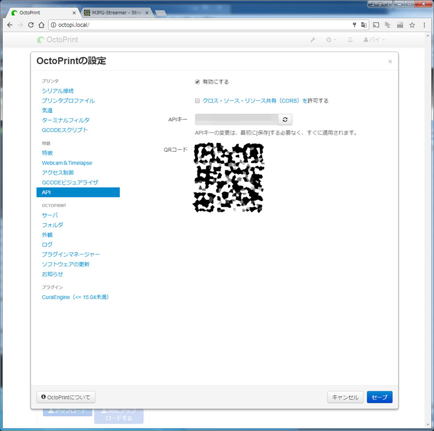This screenshot has width=434, height=431.
Task: Open the OctoPrint system power menu
Action: [331, 40]
